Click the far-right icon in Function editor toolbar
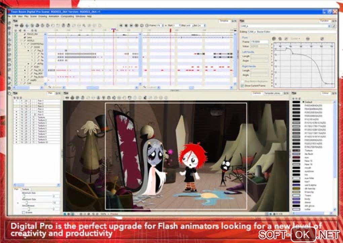Image resolution: width=343 pixels, height=243 pixels. coord(322,39)
